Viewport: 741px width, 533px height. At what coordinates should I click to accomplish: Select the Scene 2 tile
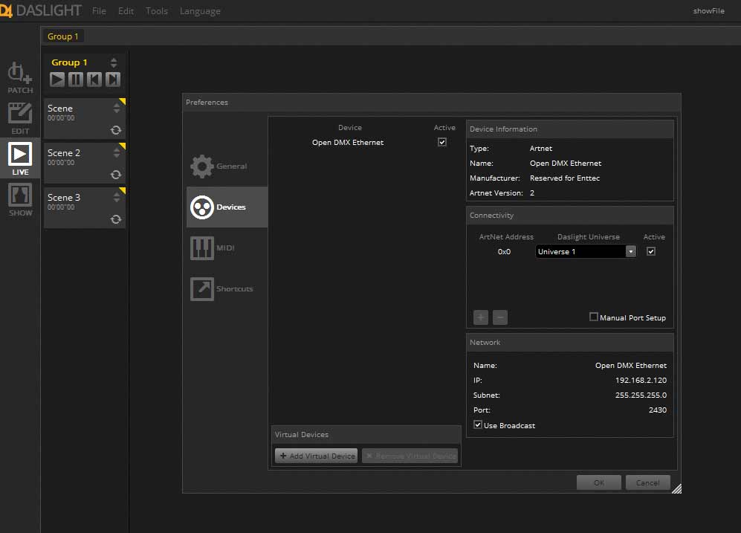click(x=85, y=163)
